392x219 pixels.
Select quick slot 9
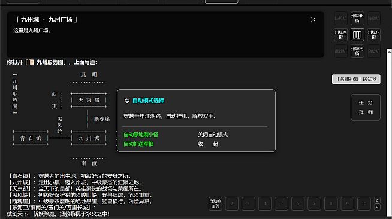coord(347,204)
